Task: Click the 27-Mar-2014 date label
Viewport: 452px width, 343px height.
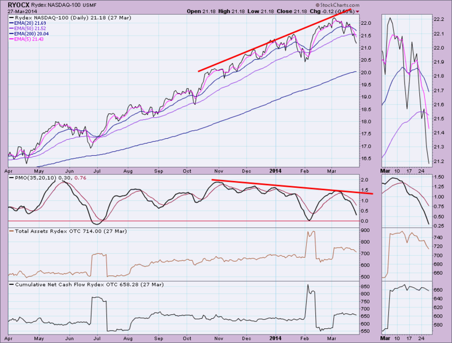Action: point(22,11)
